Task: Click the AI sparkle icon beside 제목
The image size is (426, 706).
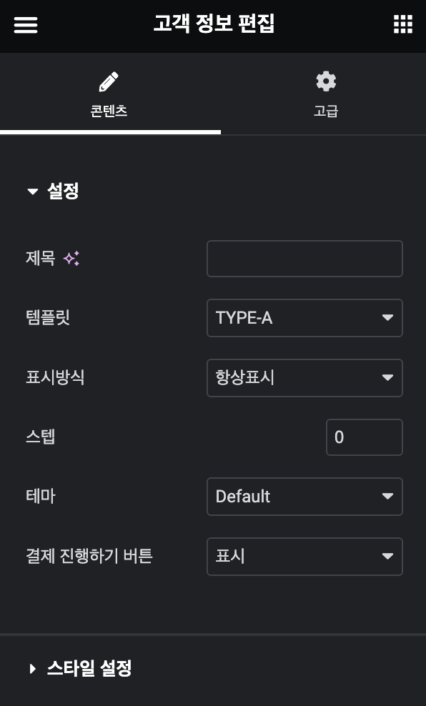Action: (71, 259)
